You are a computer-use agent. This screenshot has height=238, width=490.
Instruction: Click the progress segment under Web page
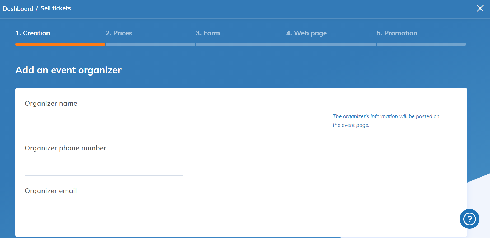[x=331, y=44]
